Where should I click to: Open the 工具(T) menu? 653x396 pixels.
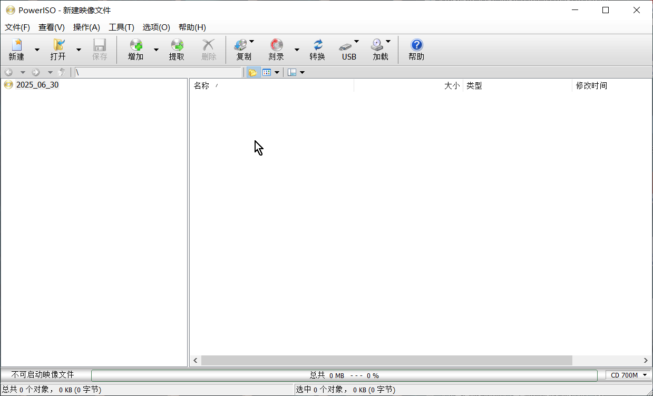[121, 27]
